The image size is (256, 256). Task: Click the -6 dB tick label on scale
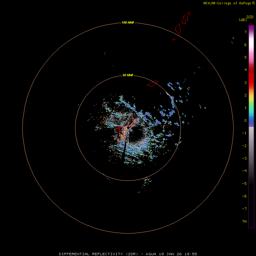click(244, 196)
